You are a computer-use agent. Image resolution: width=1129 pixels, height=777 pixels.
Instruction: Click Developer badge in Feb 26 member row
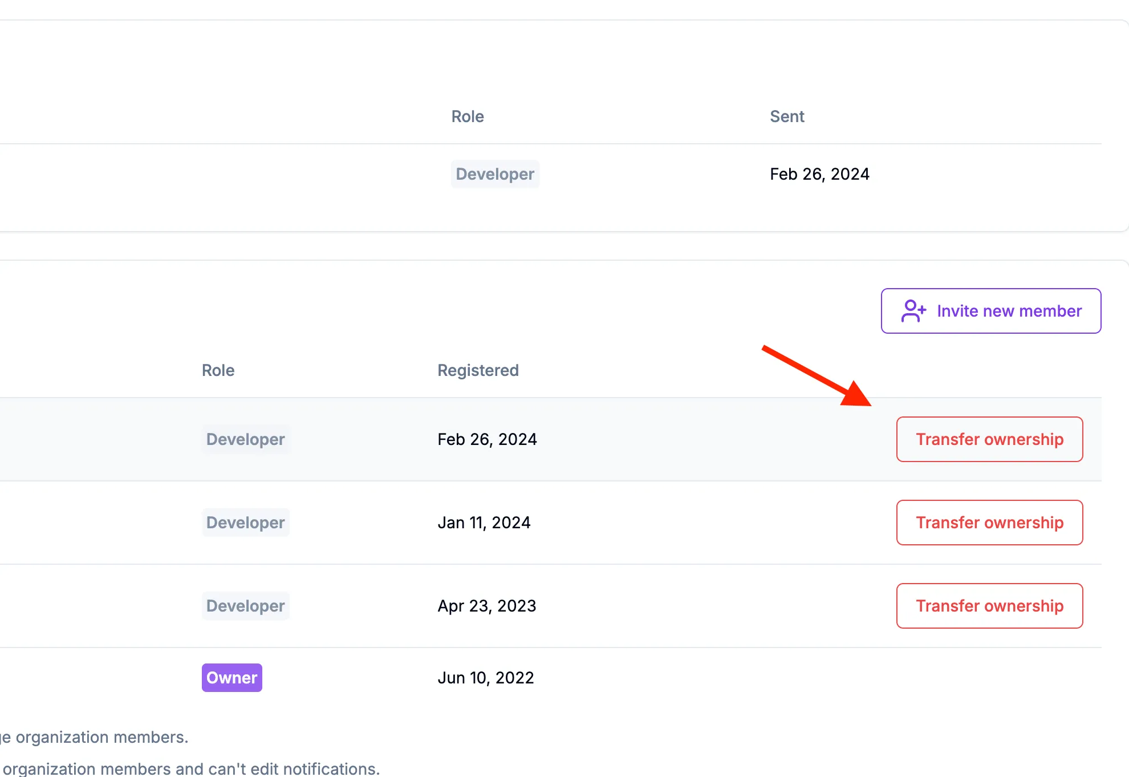(245, 439)
